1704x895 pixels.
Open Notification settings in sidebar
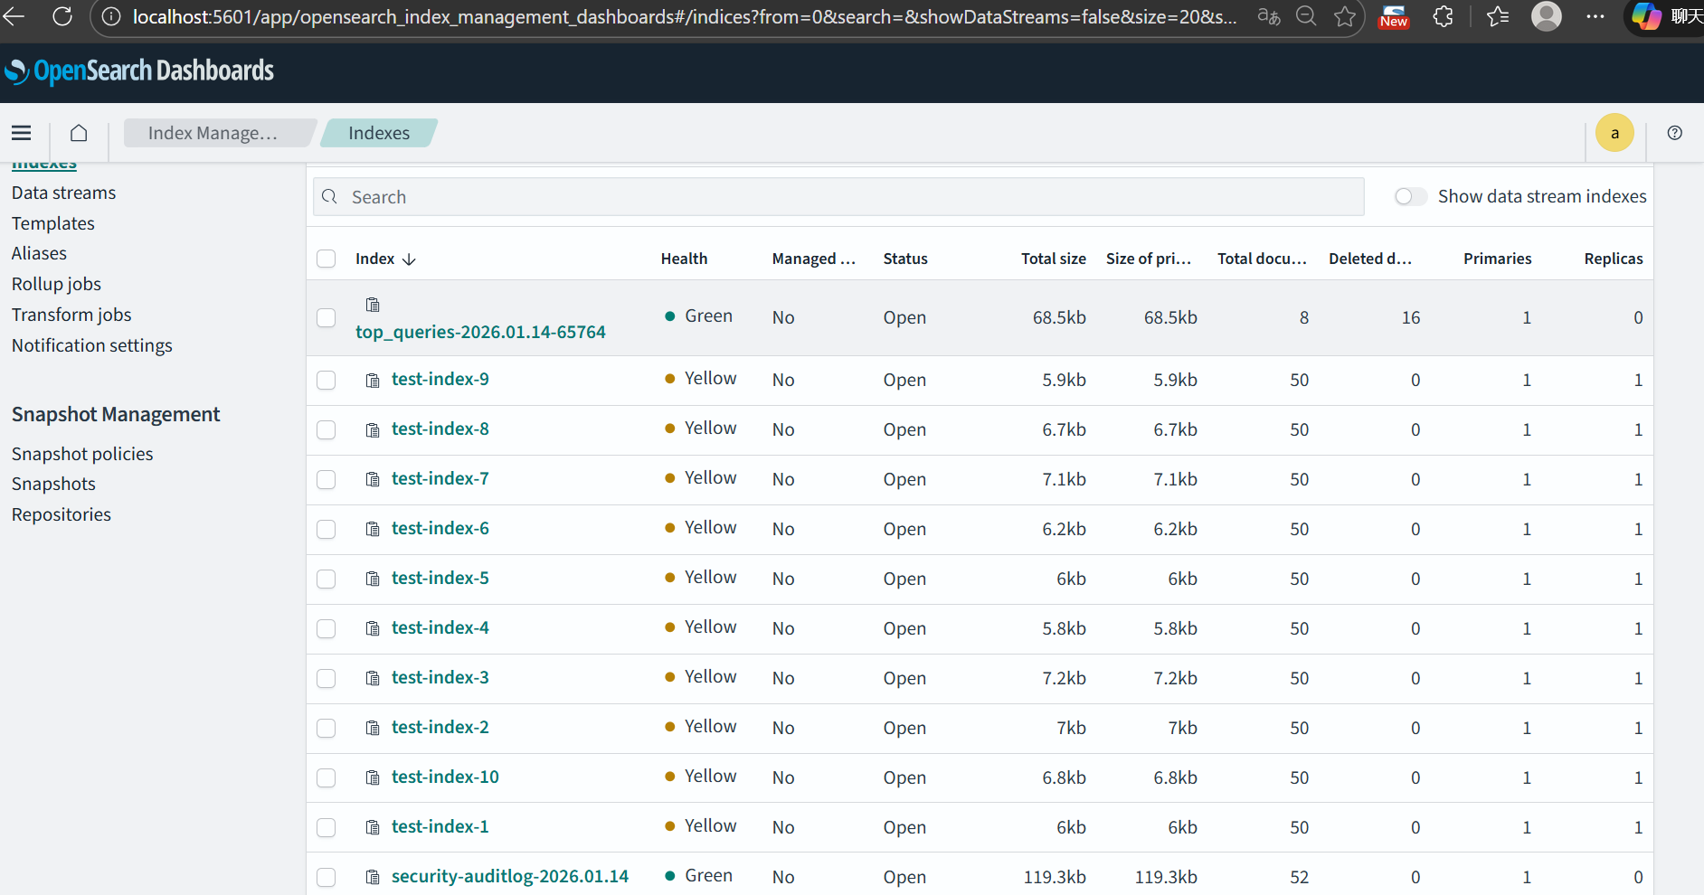92,345
